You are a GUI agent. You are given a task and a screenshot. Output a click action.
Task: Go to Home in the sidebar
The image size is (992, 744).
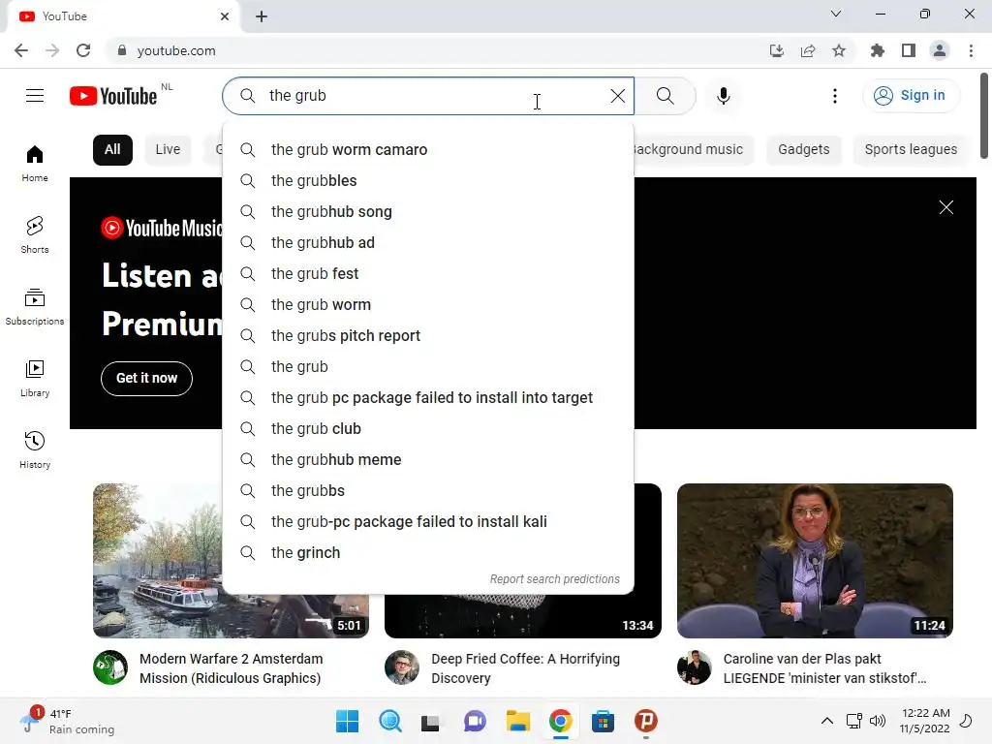[35, 163]
